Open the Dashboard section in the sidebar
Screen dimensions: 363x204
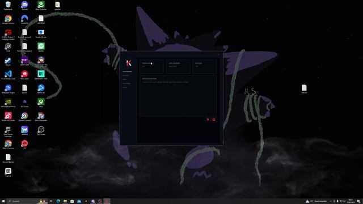tap(127, 71)
